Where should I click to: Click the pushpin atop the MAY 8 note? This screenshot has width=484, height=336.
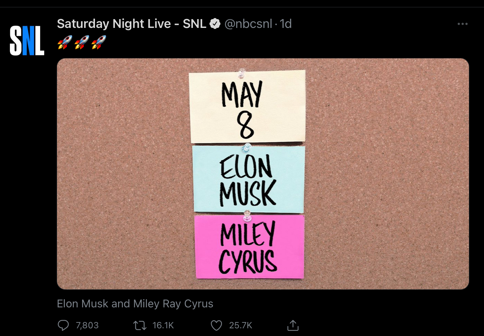[x=242, y=72]
